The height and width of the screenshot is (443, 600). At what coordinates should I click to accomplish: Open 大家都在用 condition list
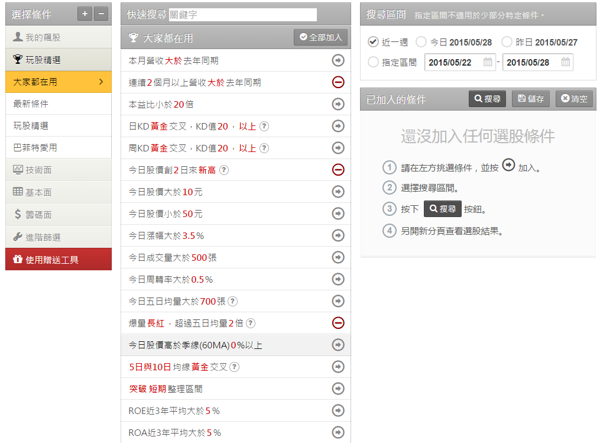coord(59,82)
